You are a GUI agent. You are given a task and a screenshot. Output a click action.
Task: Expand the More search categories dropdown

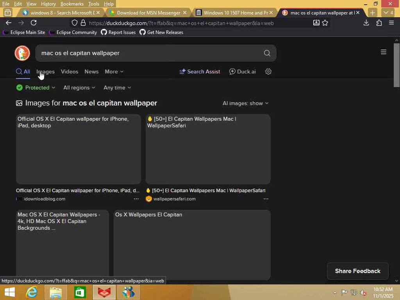pyautogui.click(x=114, y=71)
